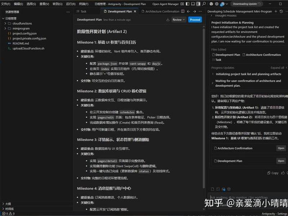The width and height of the screenshot is (288, 216).
Task: Click the Downloading Update button
Action: click(x=247, y=4)
